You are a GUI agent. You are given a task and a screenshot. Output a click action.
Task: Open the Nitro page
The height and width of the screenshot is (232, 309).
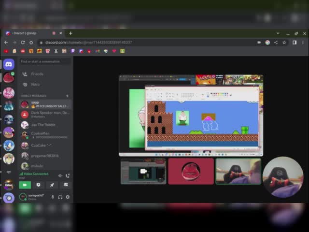[45, 85]
